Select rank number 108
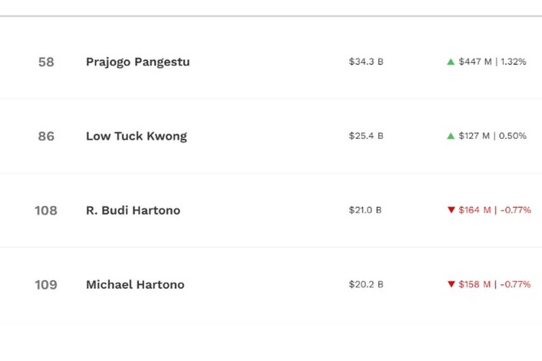 46,210
